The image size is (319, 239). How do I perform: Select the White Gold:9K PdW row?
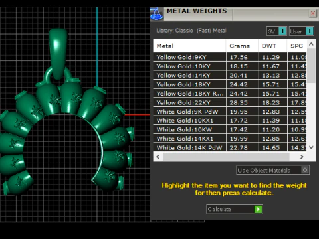(x=230, y=112)
